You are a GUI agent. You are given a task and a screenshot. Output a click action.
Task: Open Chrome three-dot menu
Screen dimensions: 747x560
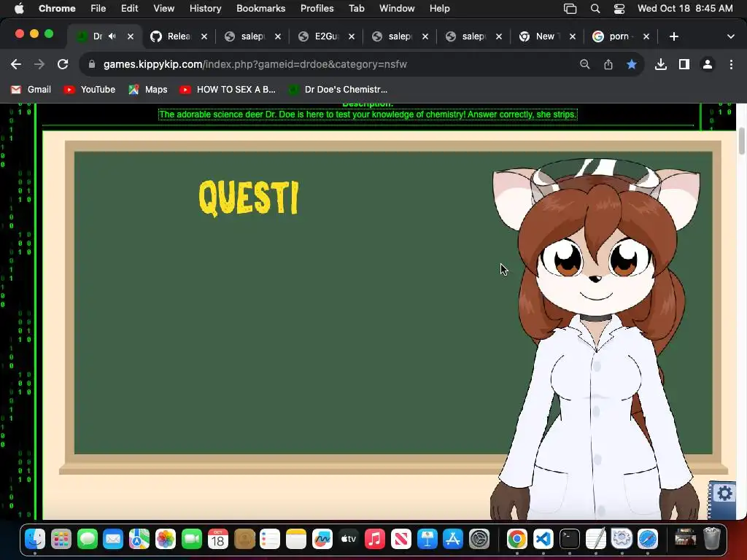coord(731,64)
